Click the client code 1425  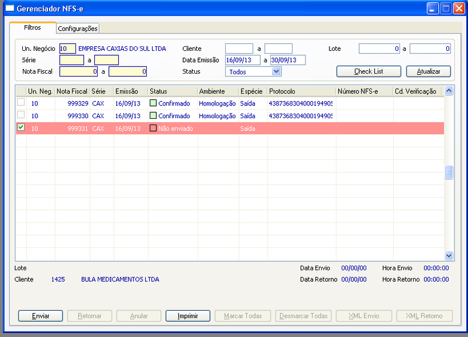tap(58, 280)
